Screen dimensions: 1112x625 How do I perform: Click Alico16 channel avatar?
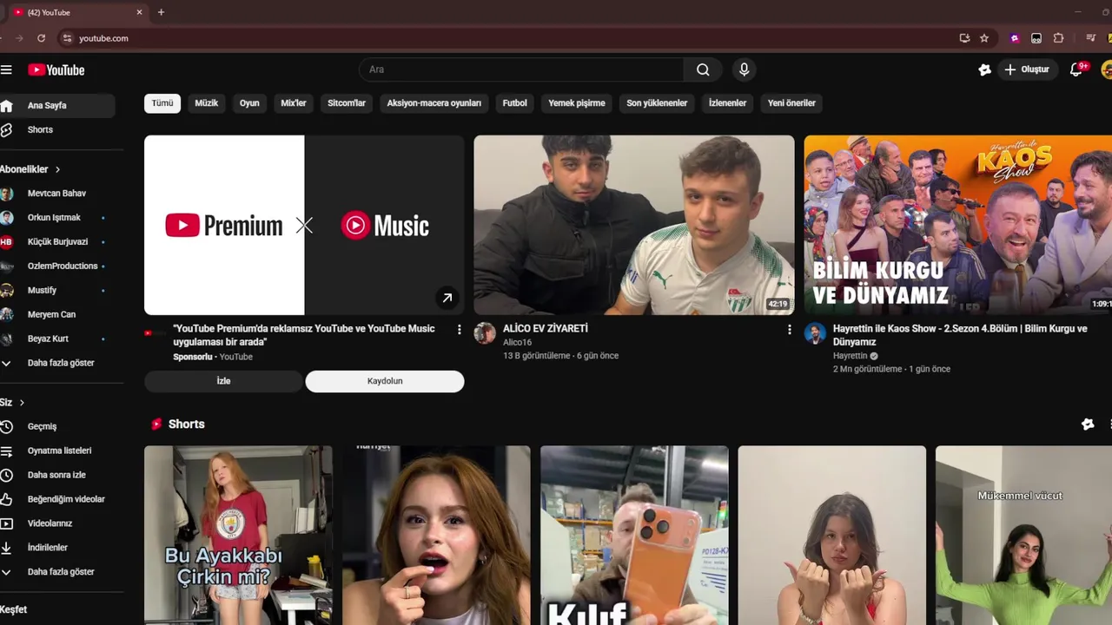pyautogui.click(x=485, y=333)
